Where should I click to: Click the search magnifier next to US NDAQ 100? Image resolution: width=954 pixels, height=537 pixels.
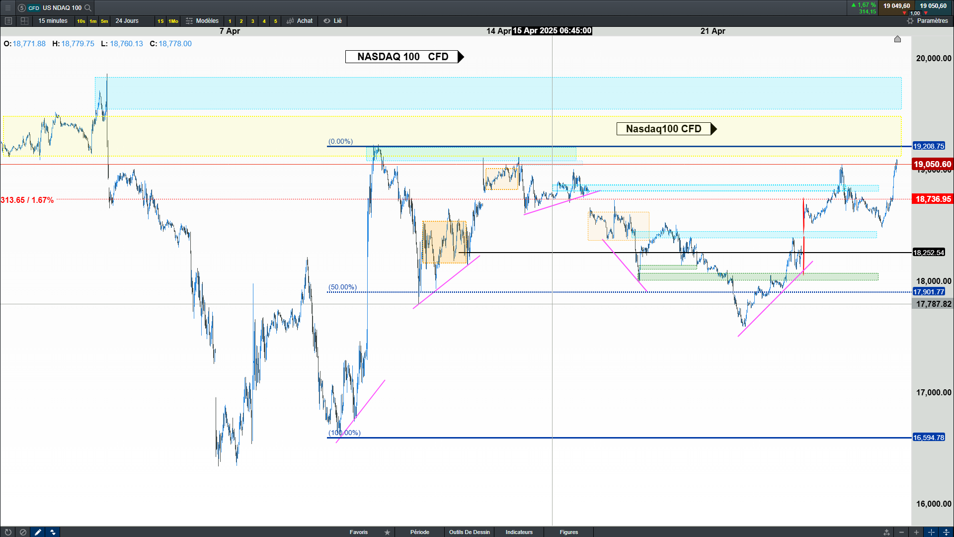pos(88,7)
